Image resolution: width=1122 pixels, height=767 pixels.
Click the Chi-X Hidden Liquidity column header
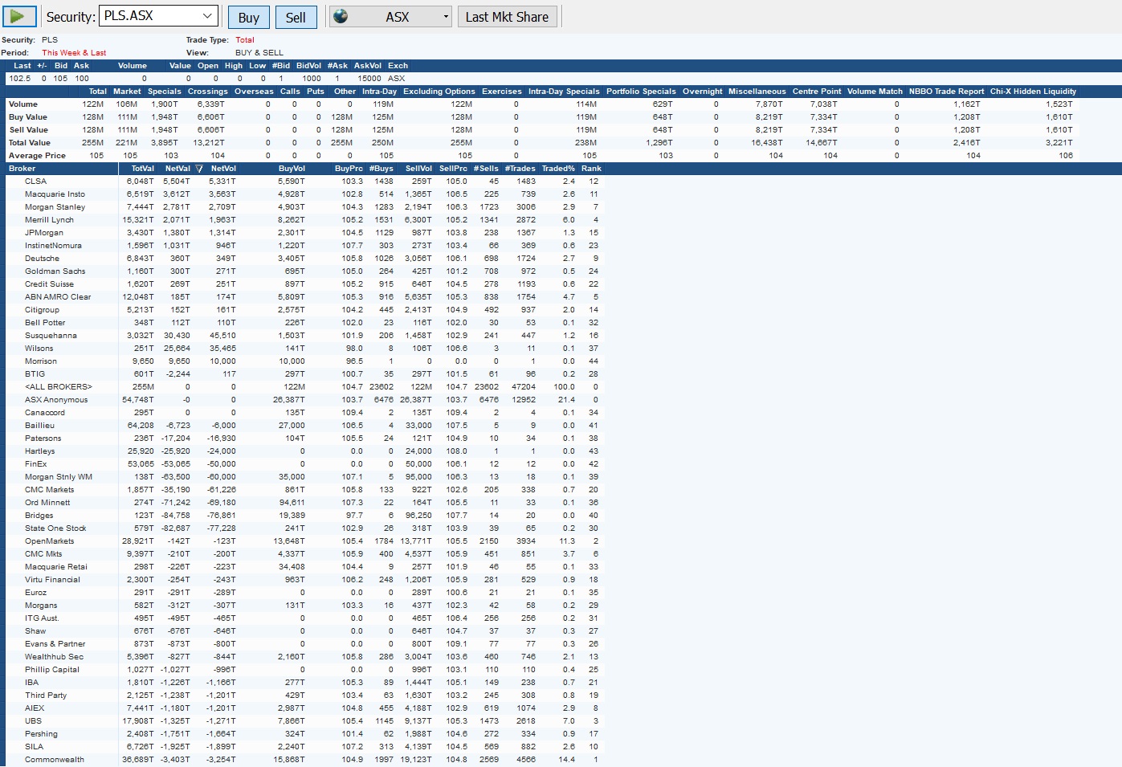(x=1033, y=92)
